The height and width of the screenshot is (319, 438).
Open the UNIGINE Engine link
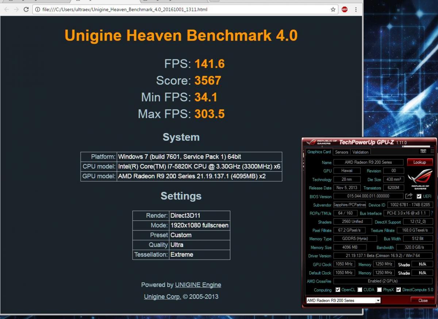[198, 285]
